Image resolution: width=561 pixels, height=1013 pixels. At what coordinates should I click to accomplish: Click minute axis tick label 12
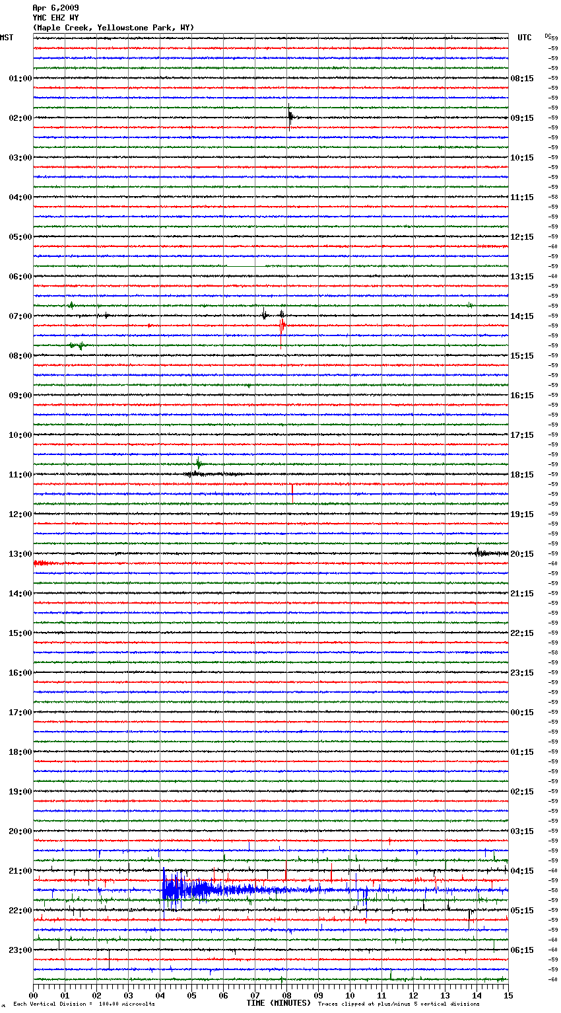click(413, 995)
